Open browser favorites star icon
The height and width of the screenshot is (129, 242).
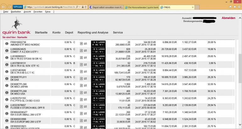tap(235, 7)
